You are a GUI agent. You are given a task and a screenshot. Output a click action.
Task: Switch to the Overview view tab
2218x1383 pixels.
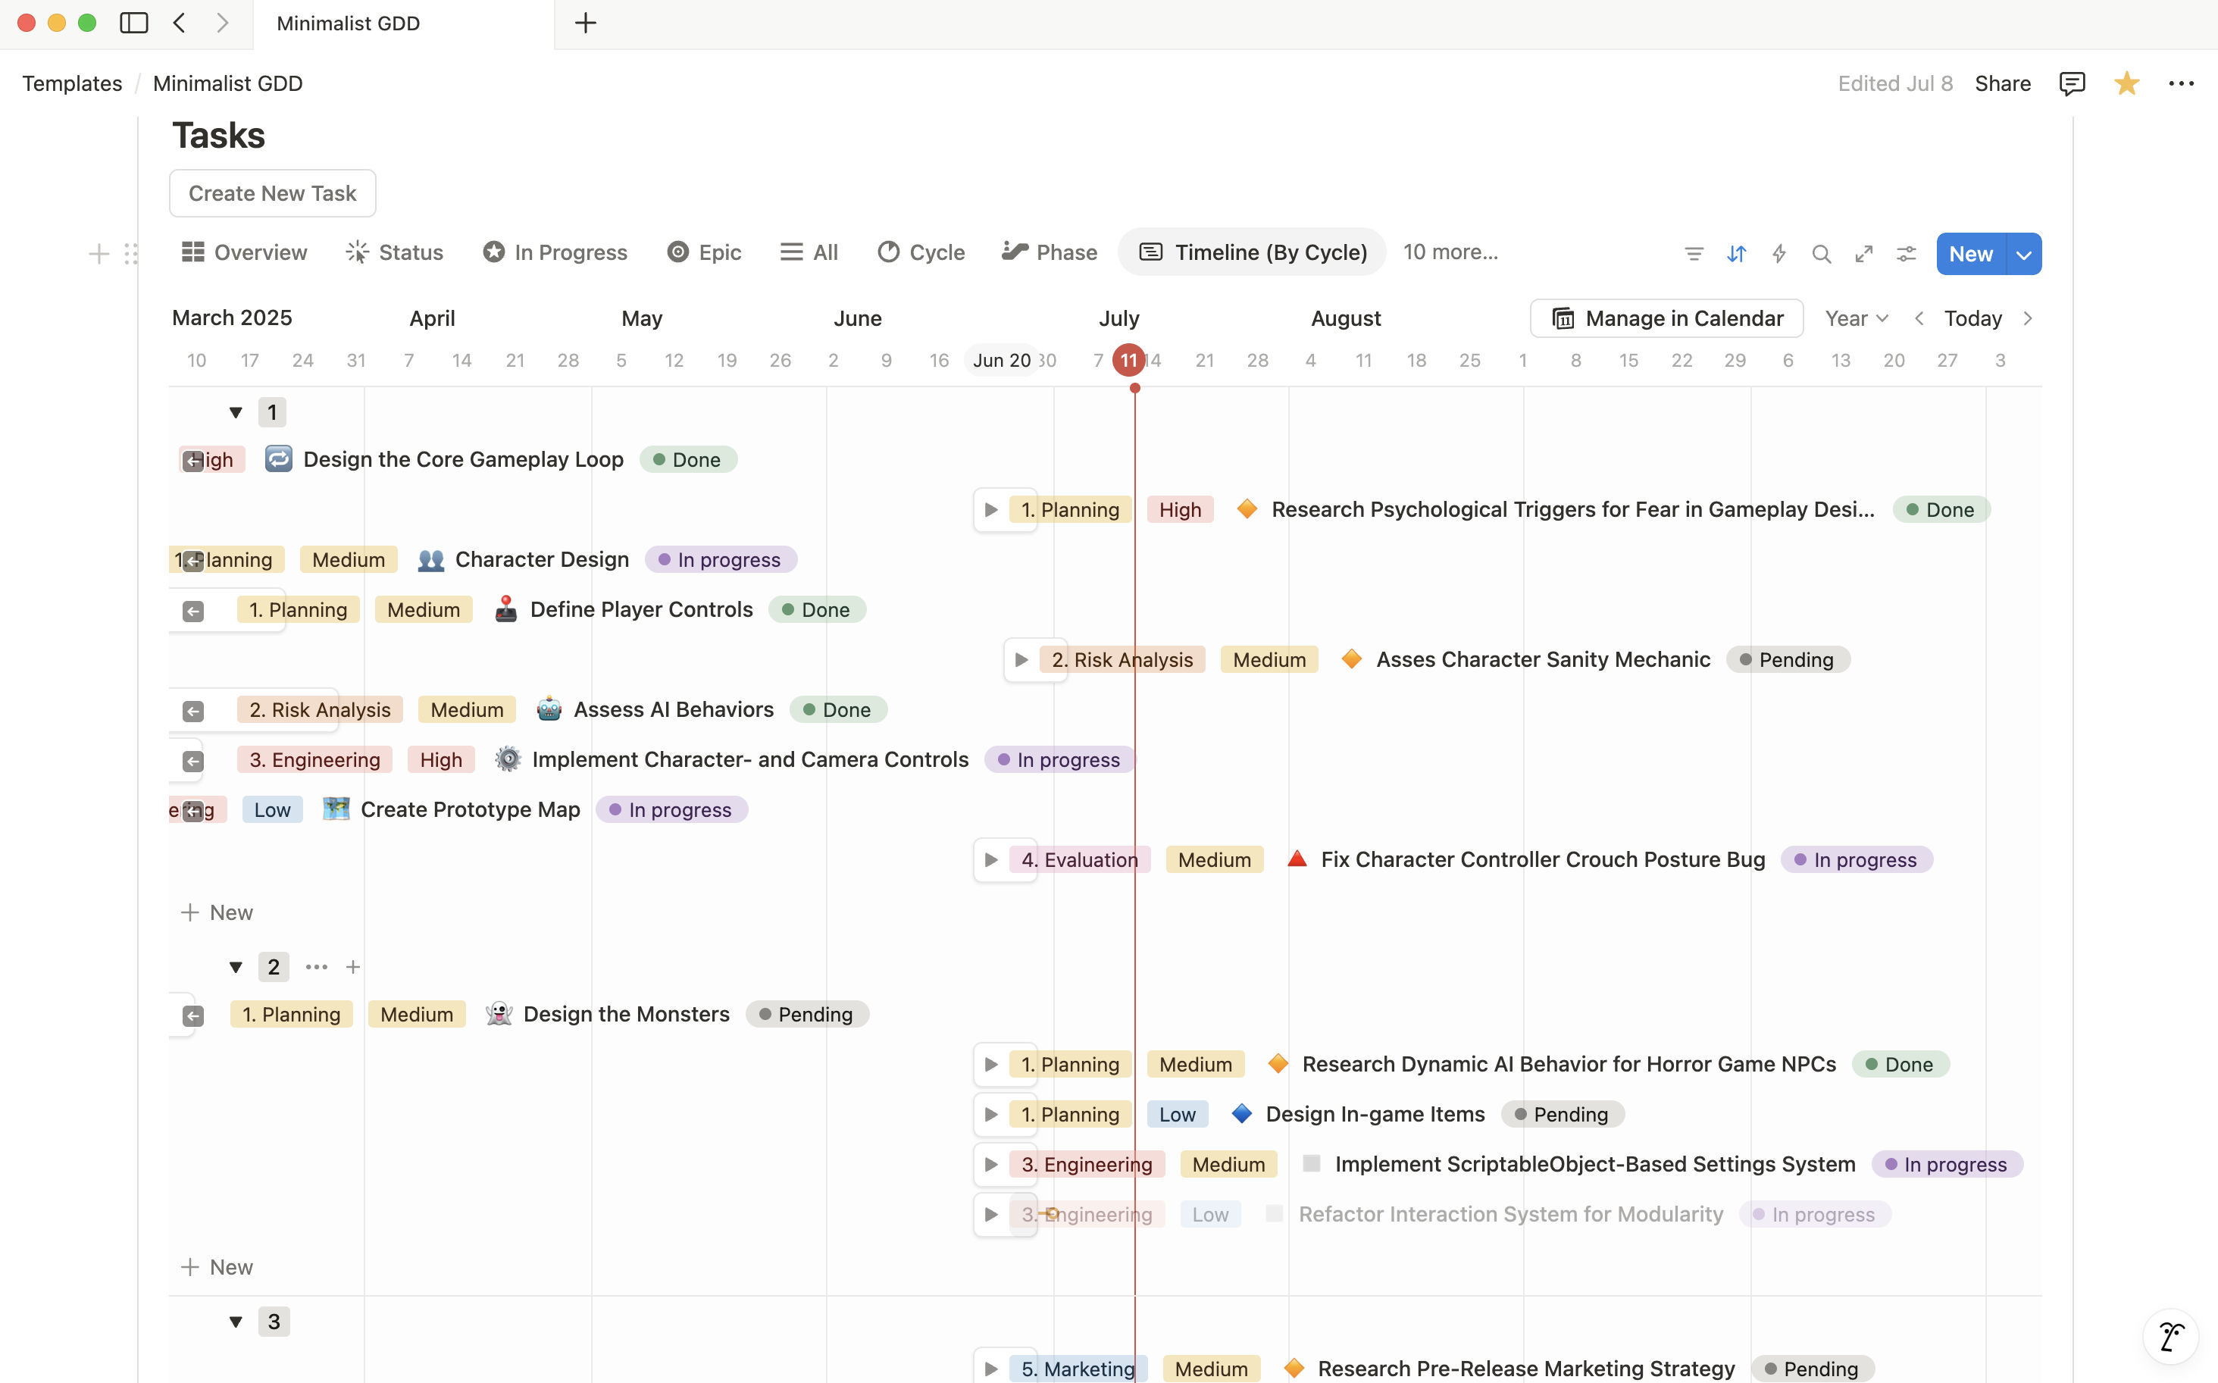pyautogui.click(x=244, y=252)
